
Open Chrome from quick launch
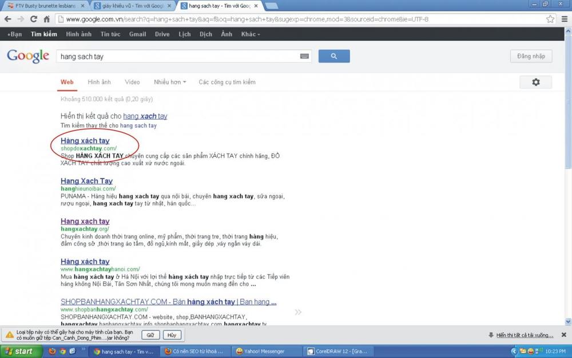point(62,352)
